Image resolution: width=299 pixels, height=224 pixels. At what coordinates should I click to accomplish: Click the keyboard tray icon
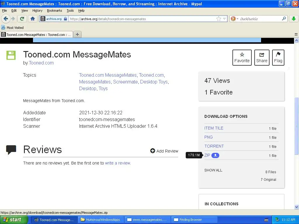pos(266,220)
